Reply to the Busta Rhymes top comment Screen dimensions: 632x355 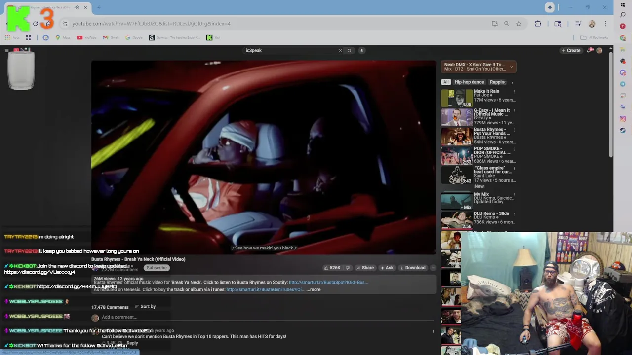pyautogui.click(x=132, y=343)
